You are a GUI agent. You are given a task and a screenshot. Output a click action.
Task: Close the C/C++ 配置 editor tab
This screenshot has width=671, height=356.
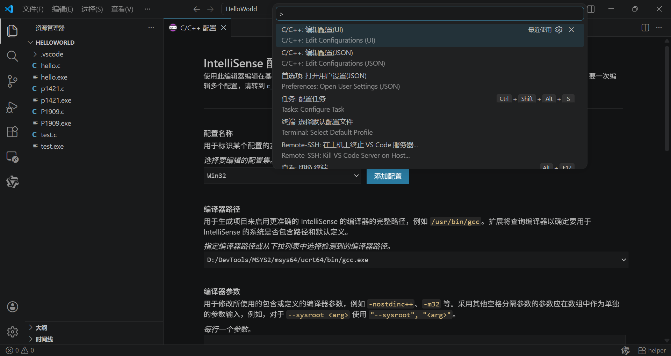(x=224, y=28)
